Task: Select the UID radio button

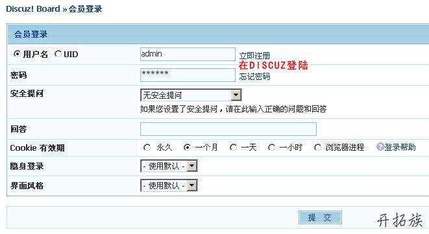Action: pos(58,54)
